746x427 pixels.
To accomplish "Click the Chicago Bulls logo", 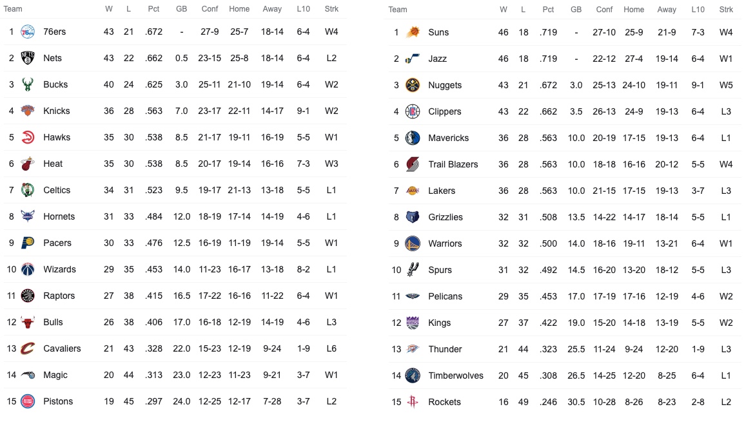I will [28, 322].
